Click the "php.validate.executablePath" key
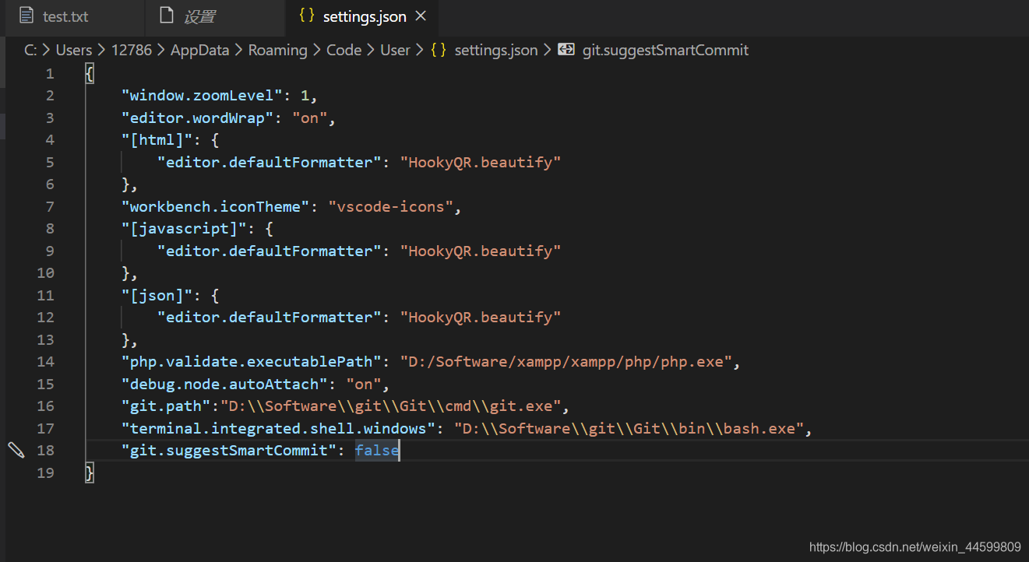 [x=252, y=361]
